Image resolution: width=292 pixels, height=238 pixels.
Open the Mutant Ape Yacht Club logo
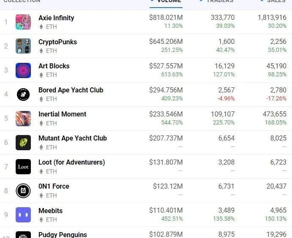click(x=23, y=143)
